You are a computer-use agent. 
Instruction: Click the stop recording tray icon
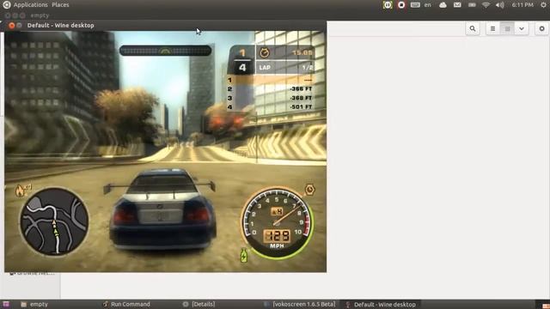(x=401, y=5)
